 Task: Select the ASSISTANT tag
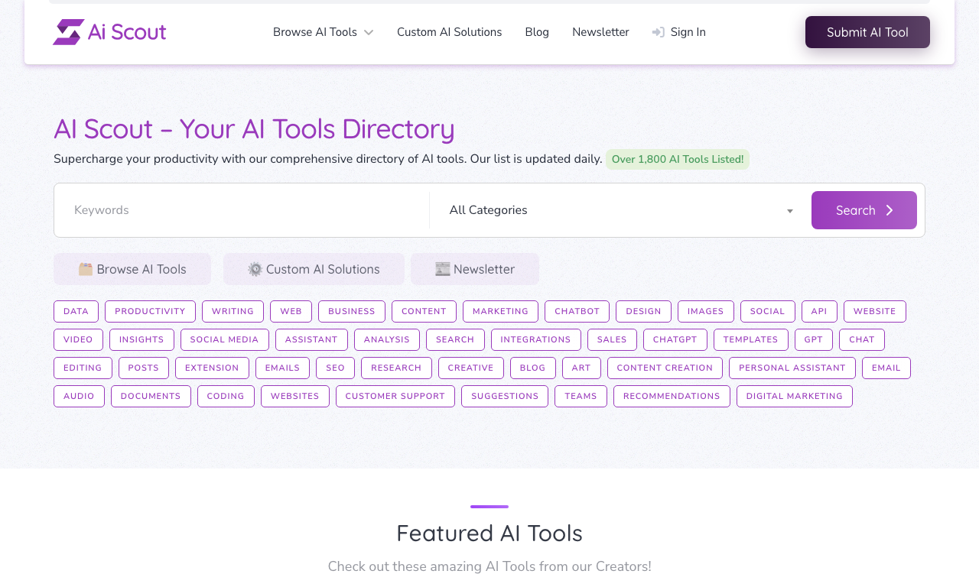pyautogui.click(x=311, y=339)
